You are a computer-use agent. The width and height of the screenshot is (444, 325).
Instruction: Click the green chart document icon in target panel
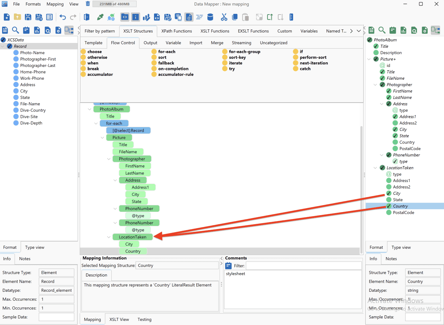coord(403,30)
